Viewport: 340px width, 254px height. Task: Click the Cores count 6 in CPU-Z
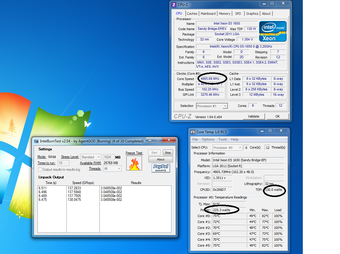coord(253,106)
